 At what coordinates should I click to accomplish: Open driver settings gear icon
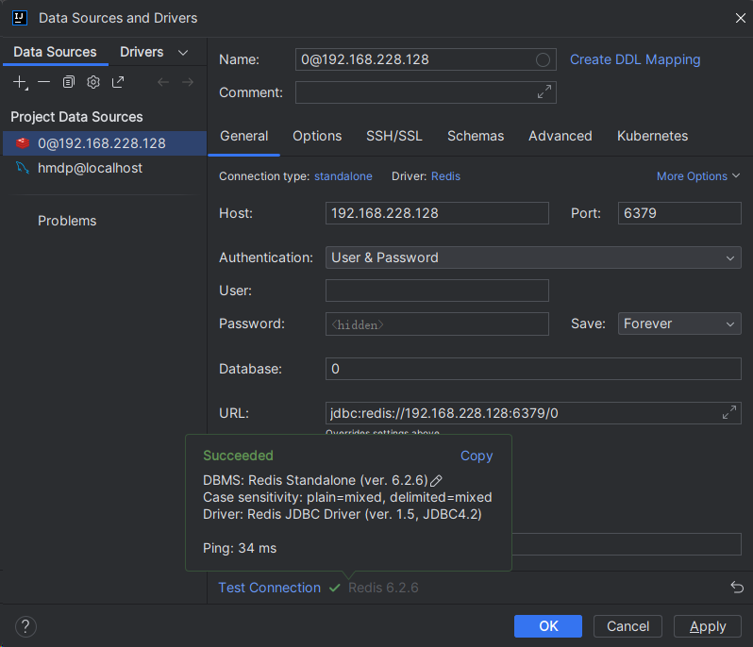pyautogui.click(x=93, y=82)
